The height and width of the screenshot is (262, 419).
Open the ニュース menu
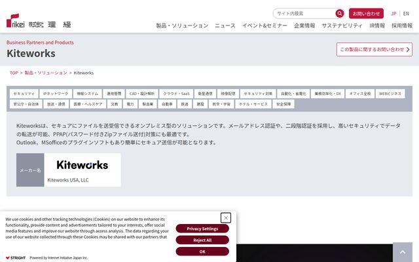(225, 26)
